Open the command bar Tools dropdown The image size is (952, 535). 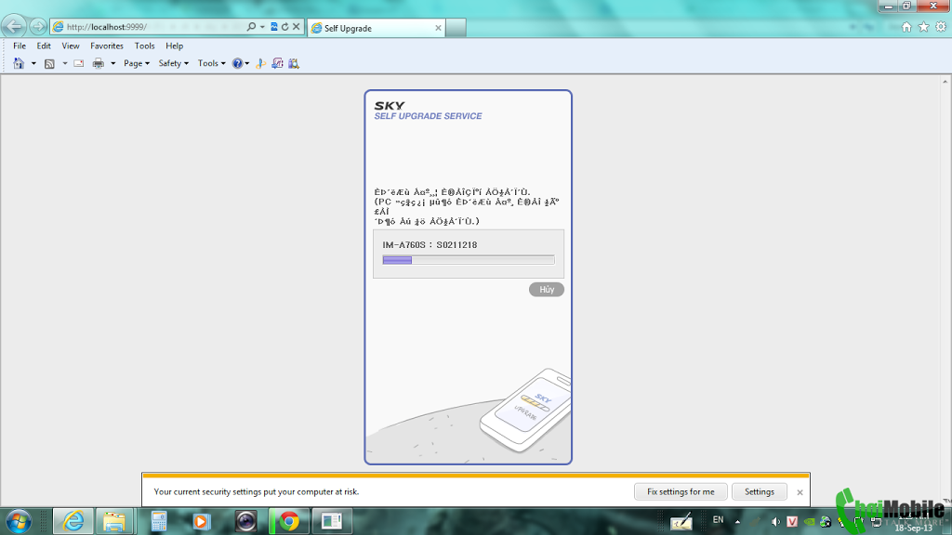click(x=211, y=63)
